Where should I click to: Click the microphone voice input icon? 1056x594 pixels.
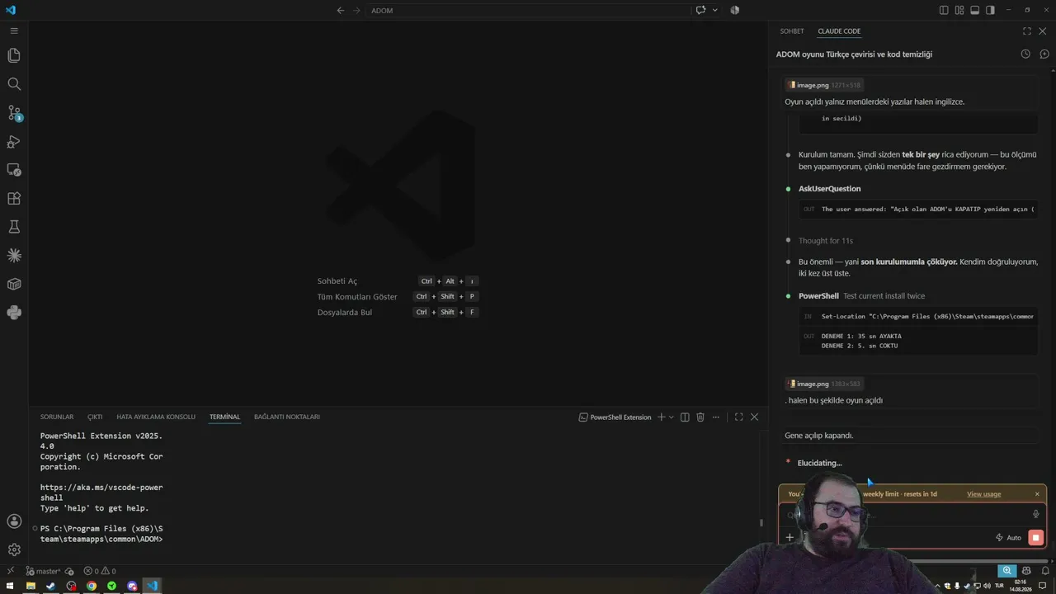[1036, 515]
